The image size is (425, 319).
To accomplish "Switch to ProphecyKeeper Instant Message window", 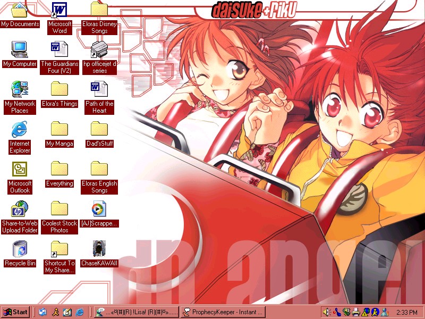I will tap(223, 312).
